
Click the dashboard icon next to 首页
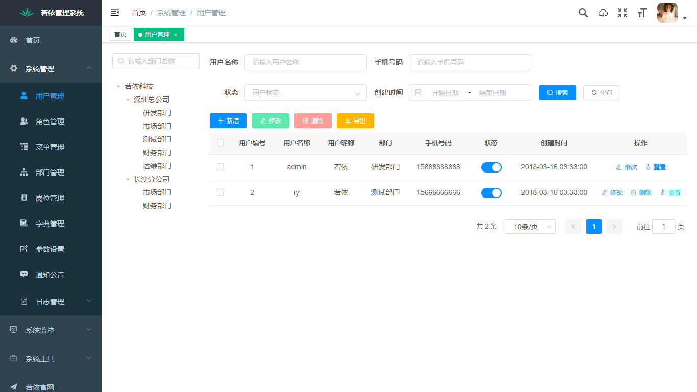tap(14, 40)
